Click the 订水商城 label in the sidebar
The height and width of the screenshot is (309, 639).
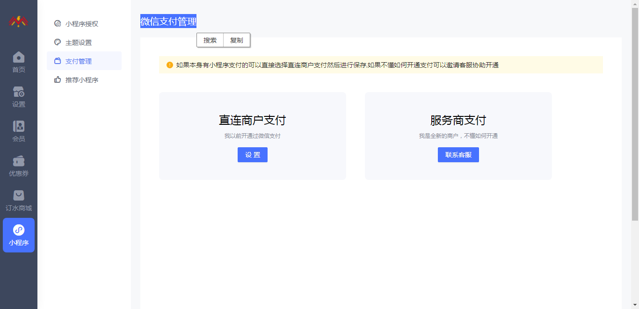click(x=19, y=208)
